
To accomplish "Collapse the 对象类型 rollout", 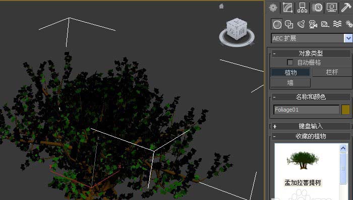I will pyautogui.click(x=311, y=54).
